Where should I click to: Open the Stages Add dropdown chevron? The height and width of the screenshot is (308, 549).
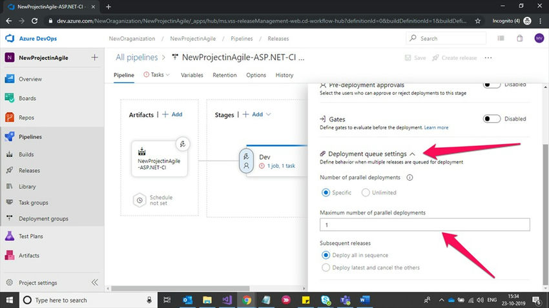coord(268,114)
